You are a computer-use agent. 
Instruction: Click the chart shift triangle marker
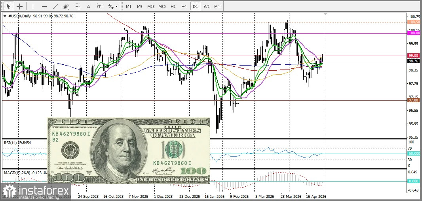click(325, 14)
